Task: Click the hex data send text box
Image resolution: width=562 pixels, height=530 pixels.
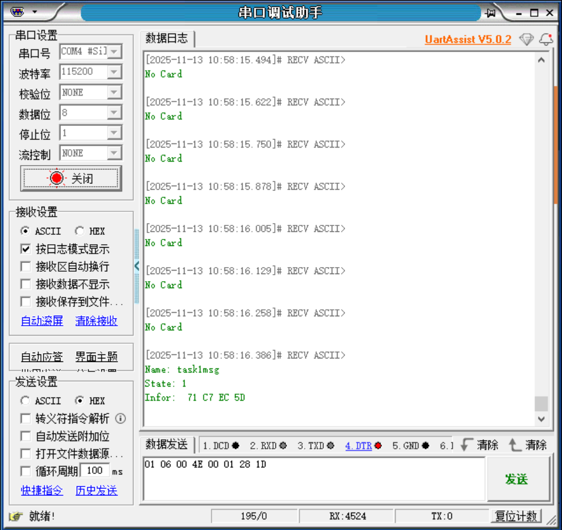Action: pos(314,479)
